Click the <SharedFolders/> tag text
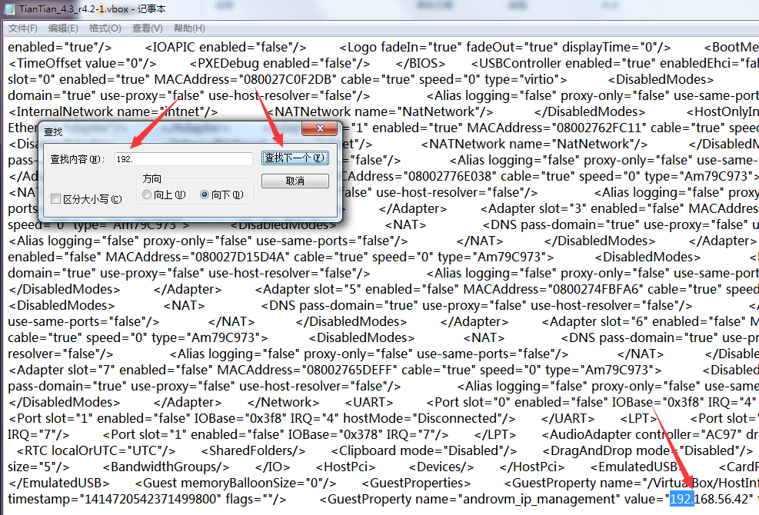The width and height of the screenshot is (759, 515). 254,450
